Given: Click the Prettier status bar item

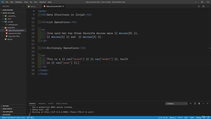Looking at the screenshot, I should pyautogui.click(x=198, y=118).
